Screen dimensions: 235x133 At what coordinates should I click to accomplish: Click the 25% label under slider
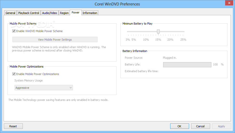pyautogui.click(x=183, y=40)
